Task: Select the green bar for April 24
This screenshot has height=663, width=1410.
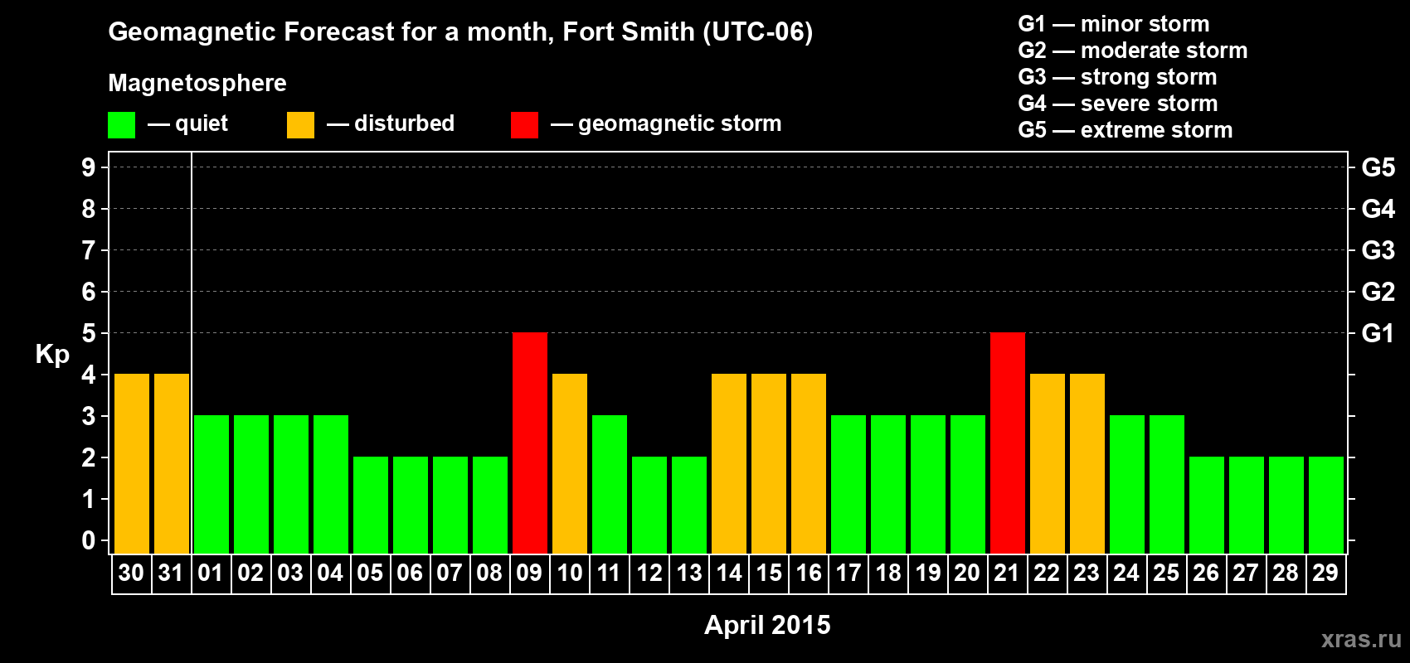Action: click(x=1127, y=485)
